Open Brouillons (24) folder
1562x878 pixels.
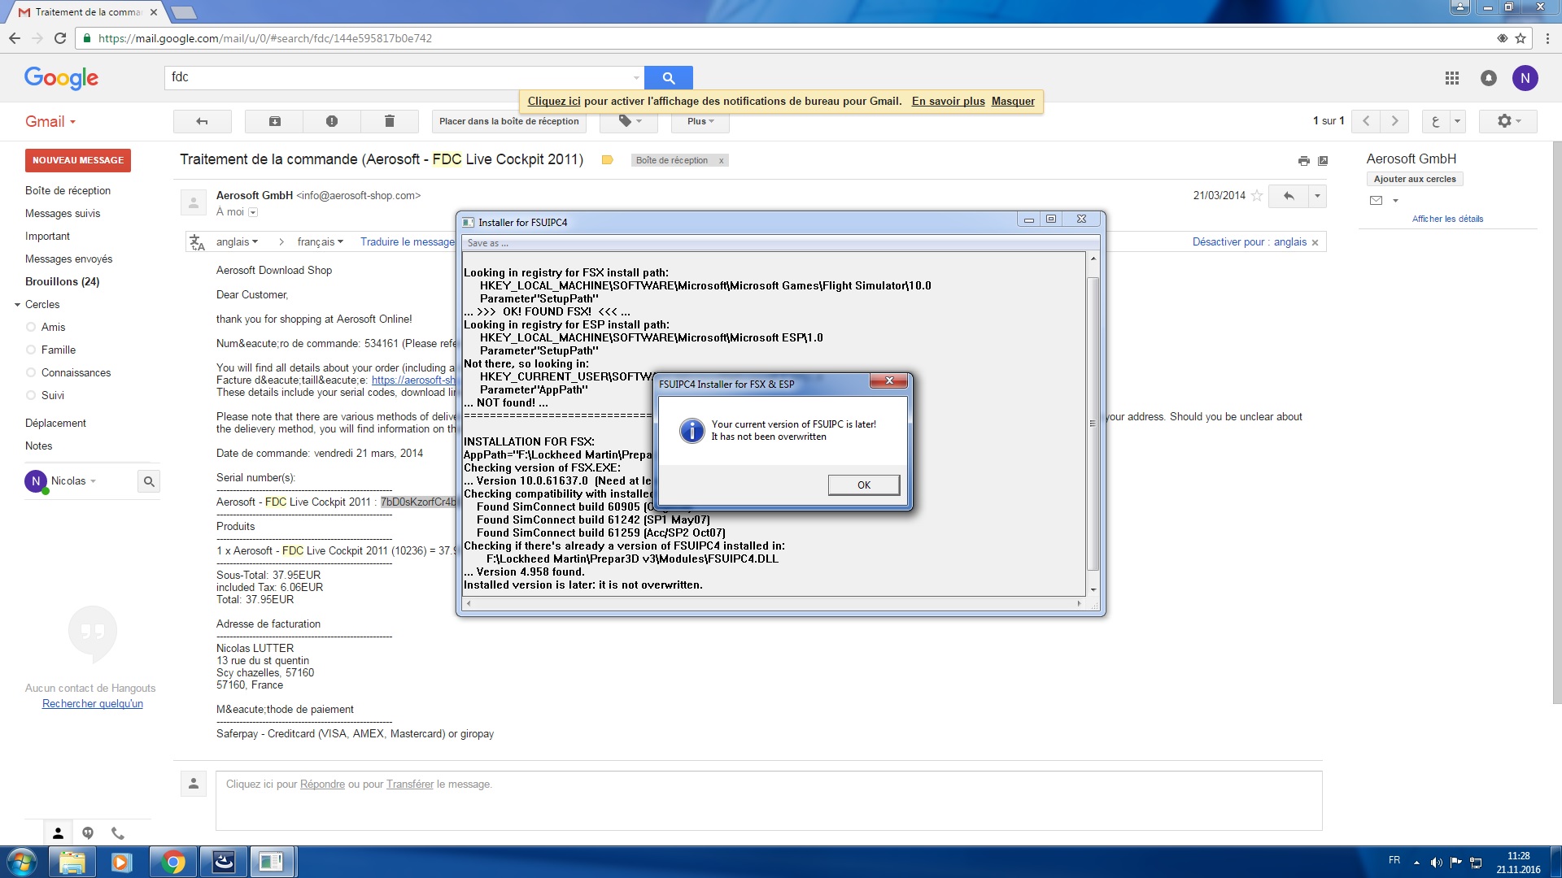click(62, 281)
